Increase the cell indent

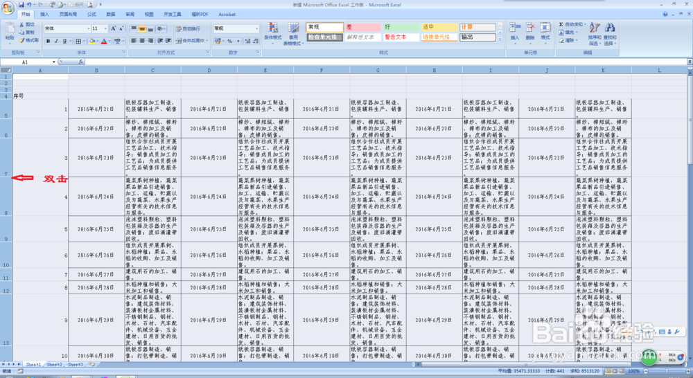click(168, 41)
